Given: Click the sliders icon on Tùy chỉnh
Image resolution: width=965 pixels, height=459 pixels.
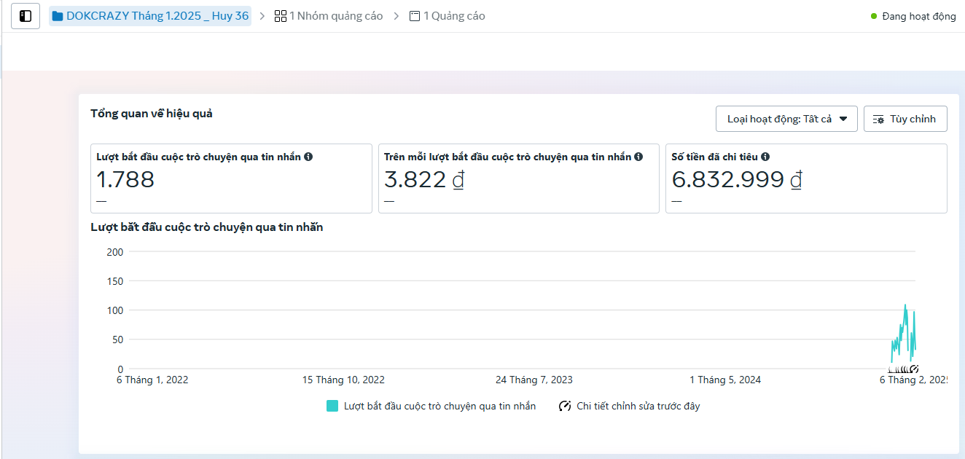Looking at the screenshot, I should [x=878, y=119].
